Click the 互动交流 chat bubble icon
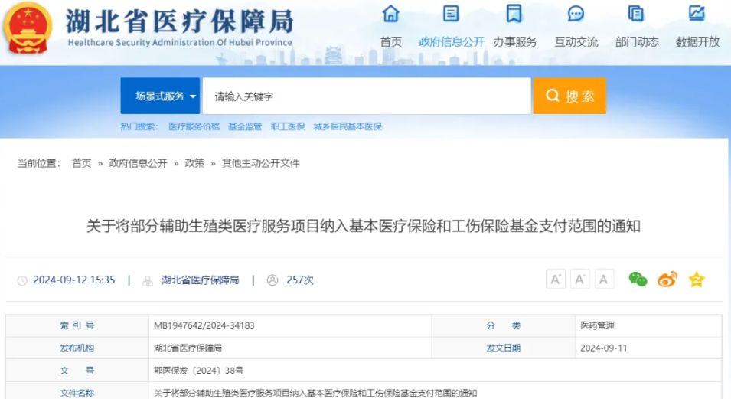Screen dimensions: 731x399 point(576,14)
